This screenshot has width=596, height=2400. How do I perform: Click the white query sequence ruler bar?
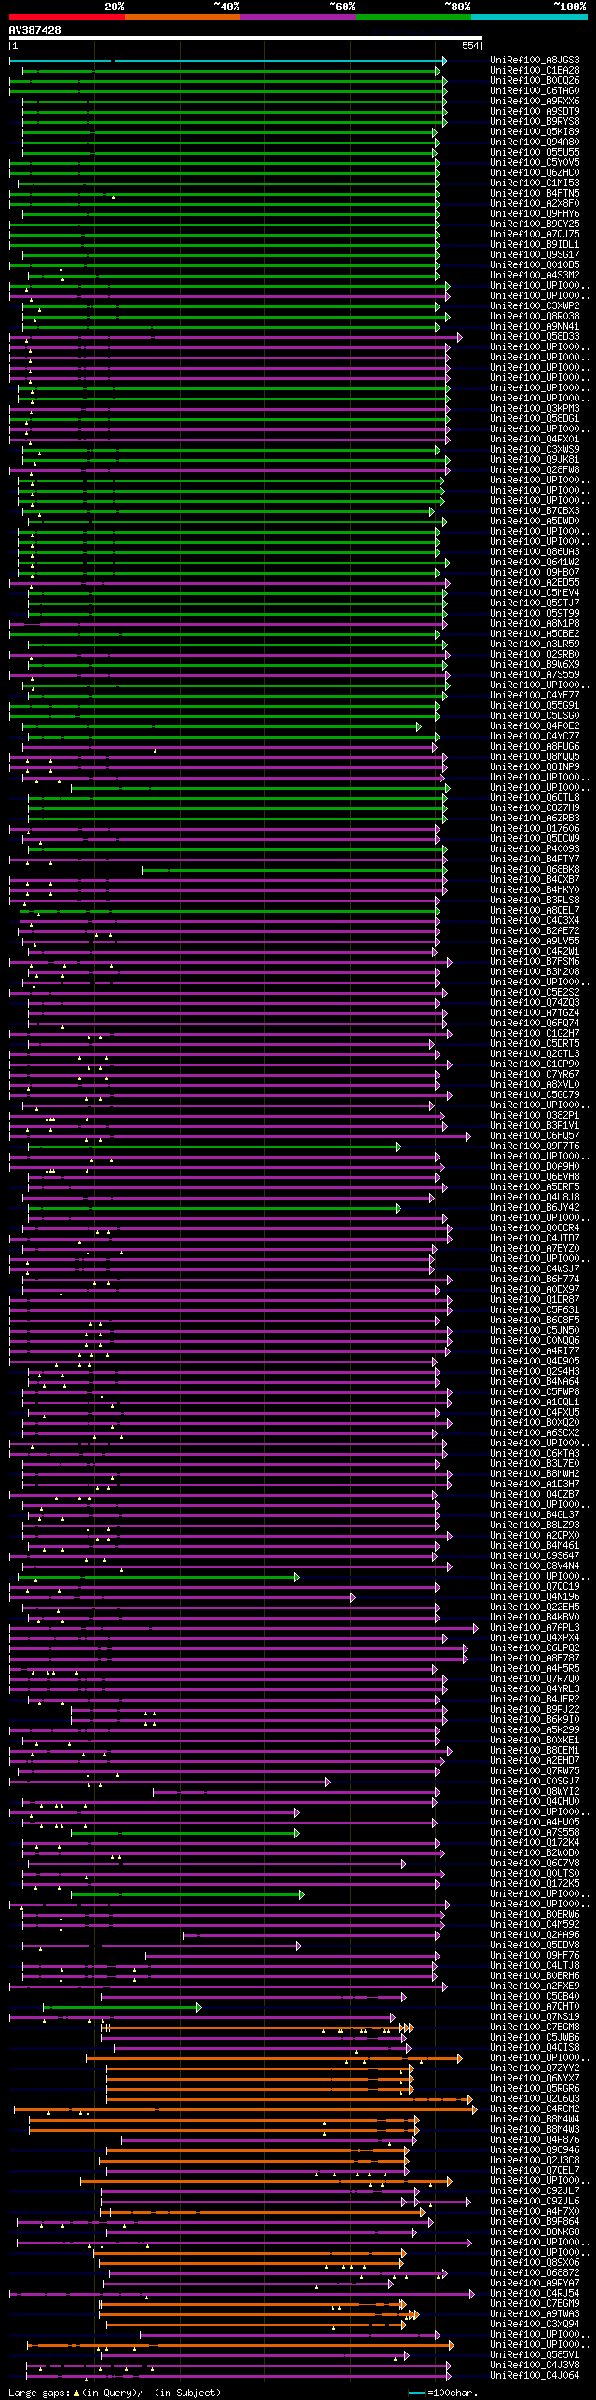(245, 39)
